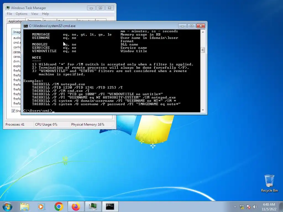Image resolution: width=283 pixels, height=212 pixels.
Task: Click the network status tray icon
Action: pyautogui.click(x=242, y=207)
